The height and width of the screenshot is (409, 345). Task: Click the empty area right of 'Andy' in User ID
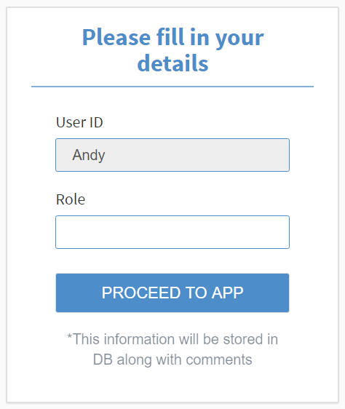[196, 155]
